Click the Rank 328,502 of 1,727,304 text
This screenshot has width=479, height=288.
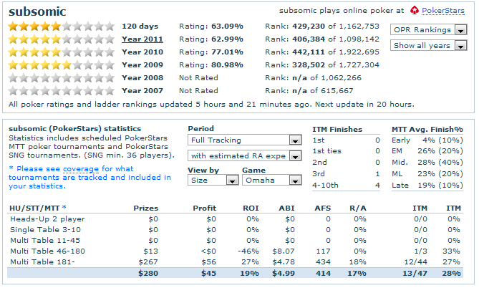click(x=322, y=64)
